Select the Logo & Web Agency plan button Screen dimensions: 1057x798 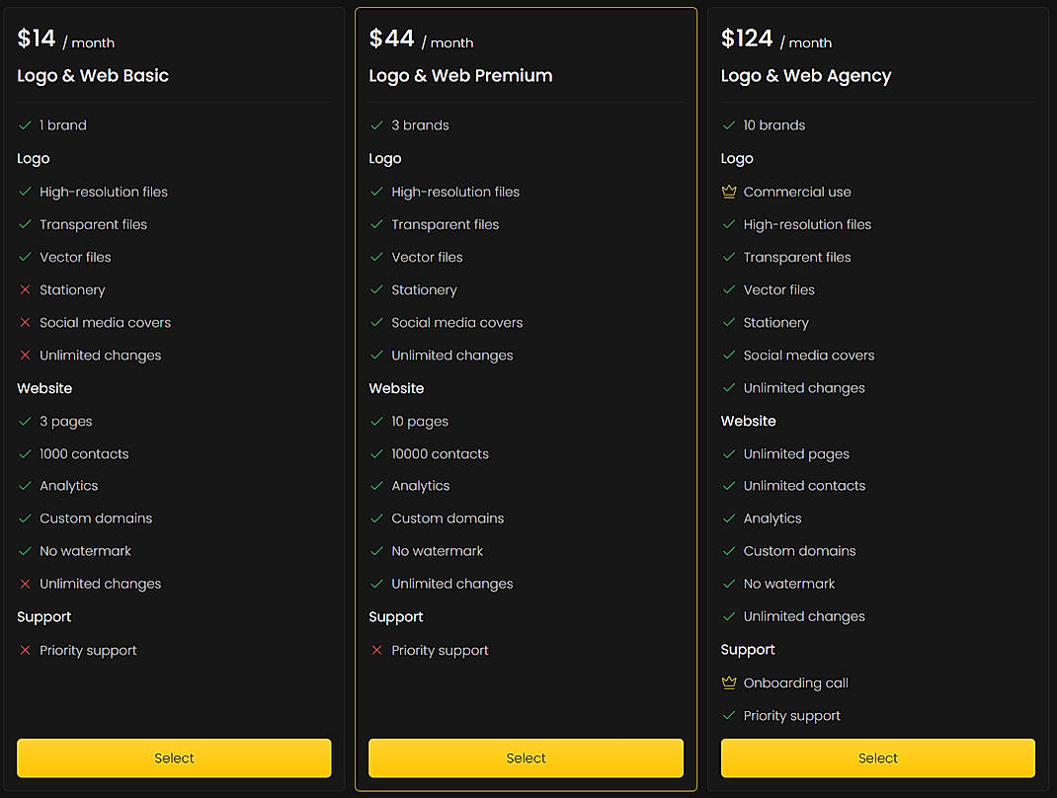(x=877, y=758)
